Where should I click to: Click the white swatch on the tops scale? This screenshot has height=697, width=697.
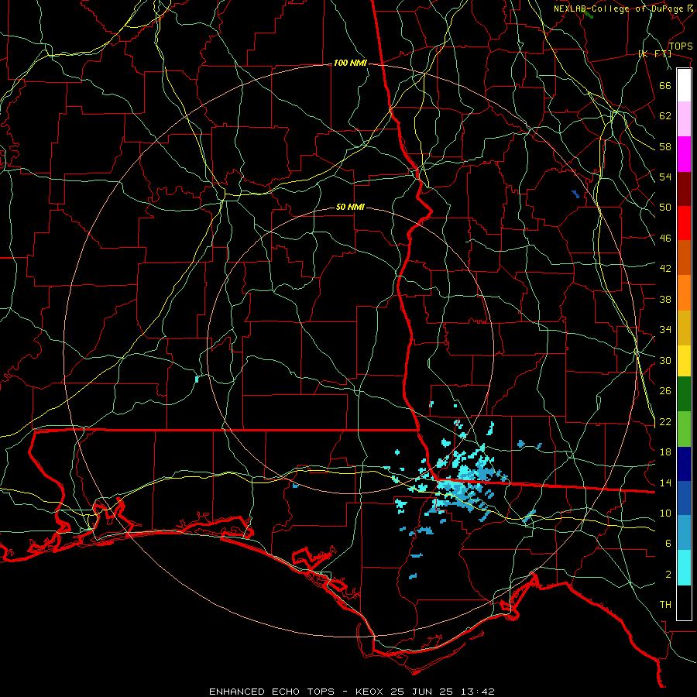pos(684,85)
